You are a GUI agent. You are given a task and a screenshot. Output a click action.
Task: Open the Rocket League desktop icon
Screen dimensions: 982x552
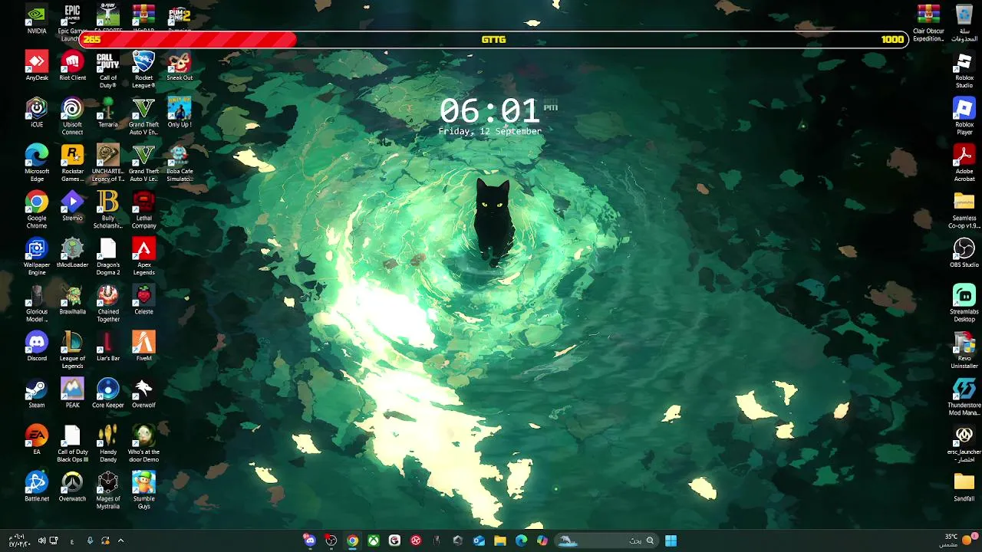pyautogui.click(x=143, y=70)
